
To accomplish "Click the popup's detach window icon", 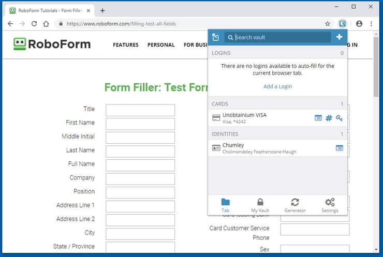I will point(216,37).
